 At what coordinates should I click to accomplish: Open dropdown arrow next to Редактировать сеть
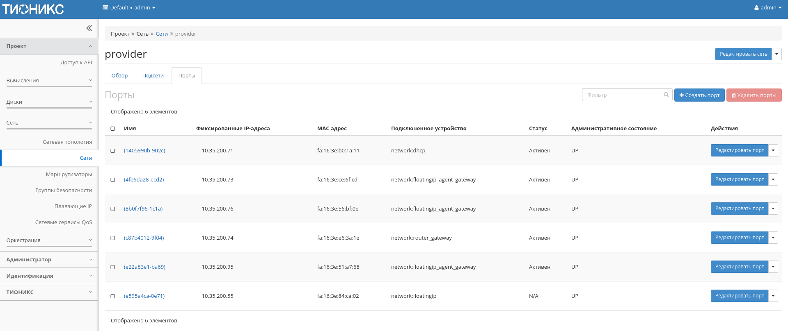[x=777, y=54]
